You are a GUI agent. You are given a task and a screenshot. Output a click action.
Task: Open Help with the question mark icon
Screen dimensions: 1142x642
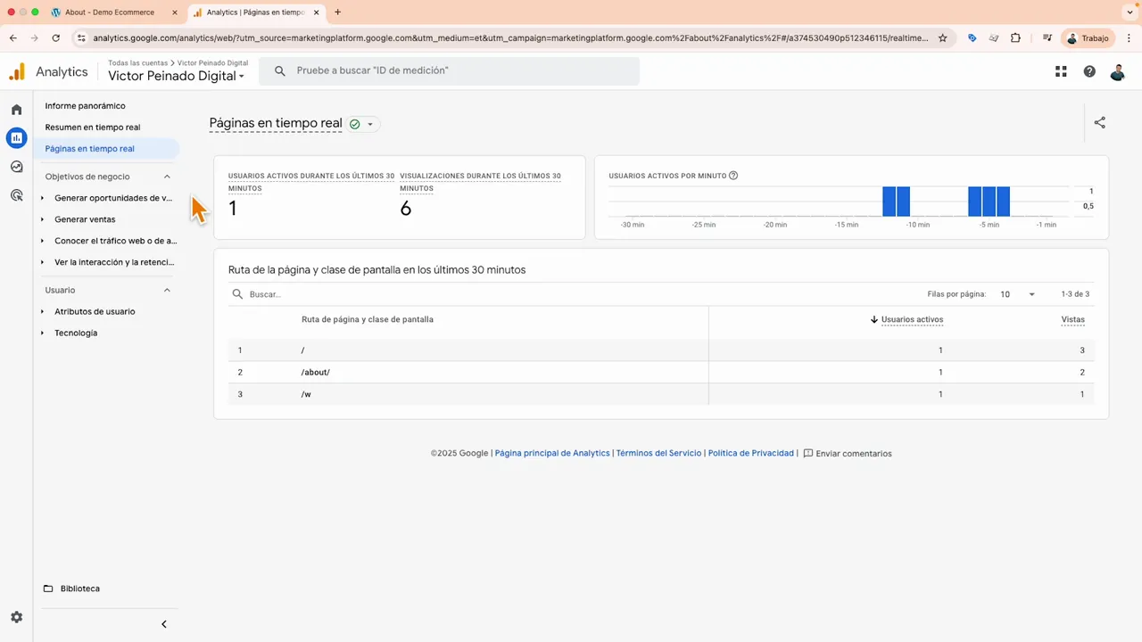(1089, 71)
